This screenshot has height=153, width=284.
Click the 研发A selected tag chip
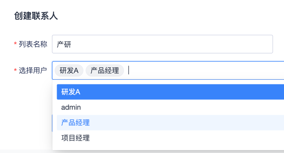[x=69, y=71]
